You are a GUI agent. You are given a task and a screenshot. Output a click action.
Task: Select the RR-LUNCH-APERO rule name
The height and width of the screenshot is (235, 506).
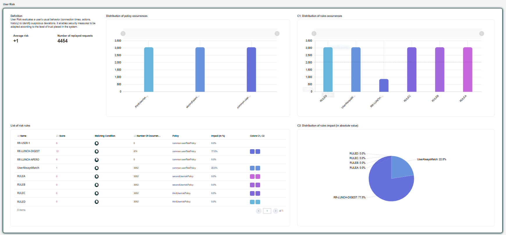(x=28, y=160)
